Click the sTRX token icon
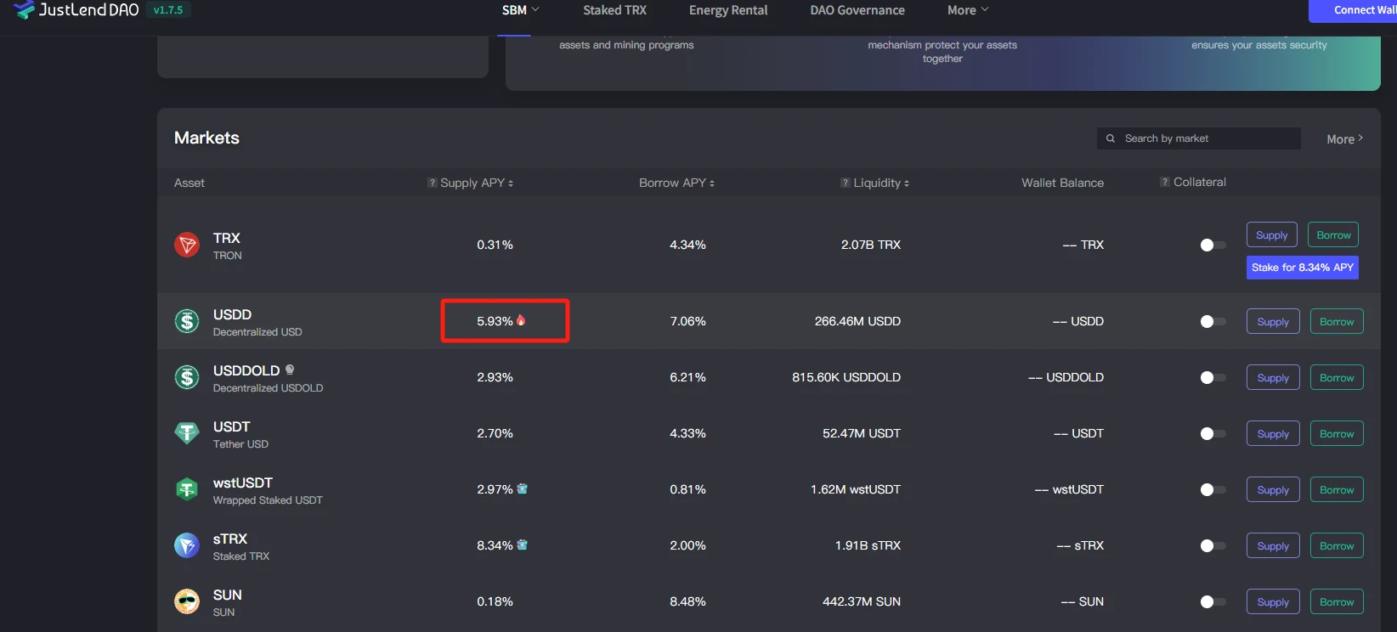The width and height of the screenshot is (1397, 632). tap(187, 545)
